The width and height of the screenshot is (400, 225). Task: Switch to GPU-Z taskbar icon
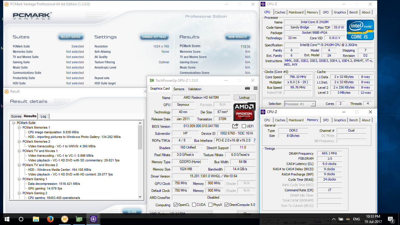[79, 219]
